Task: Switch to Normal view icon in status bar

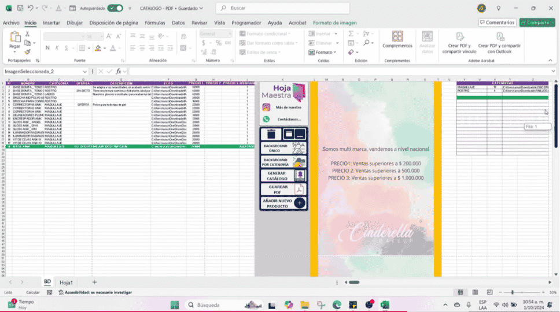Action: (460, 292)
